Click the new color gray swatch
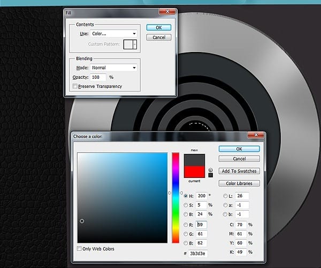The image size is (321, 268). tap(194, 160)
